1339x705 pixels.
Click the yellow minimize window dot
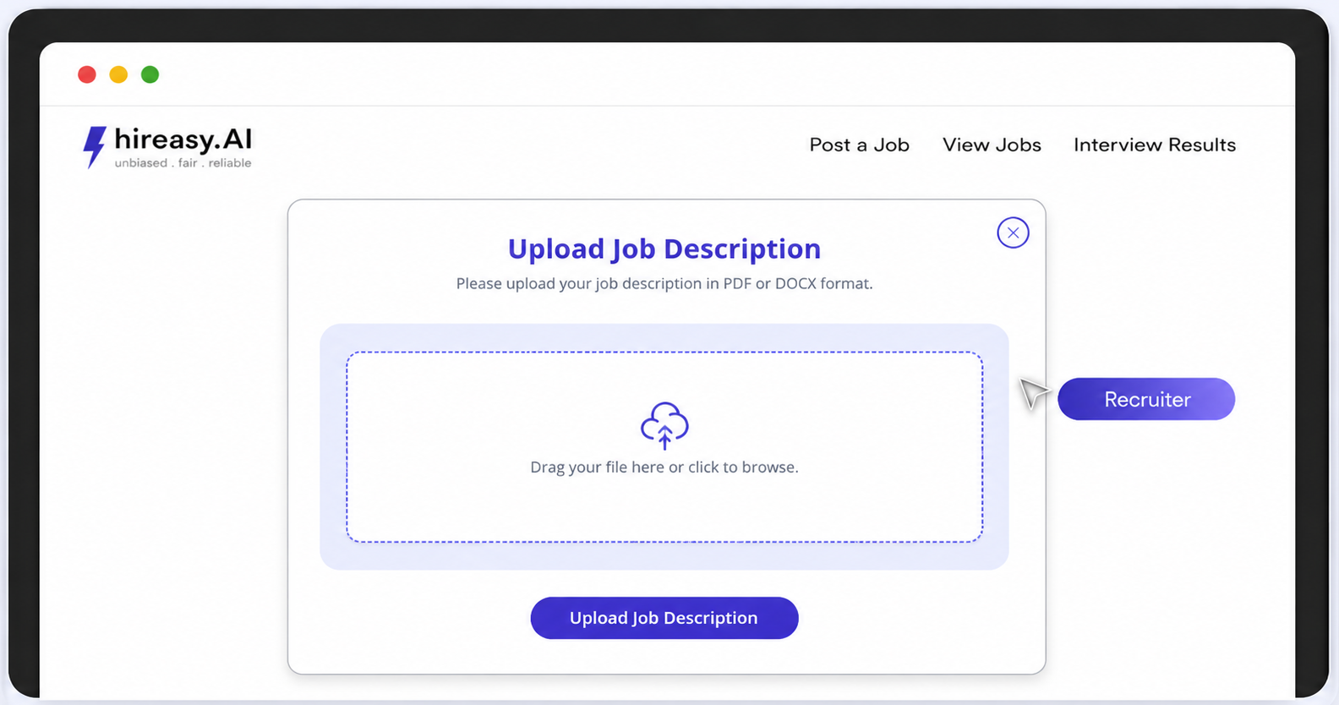tap(118, 74)
